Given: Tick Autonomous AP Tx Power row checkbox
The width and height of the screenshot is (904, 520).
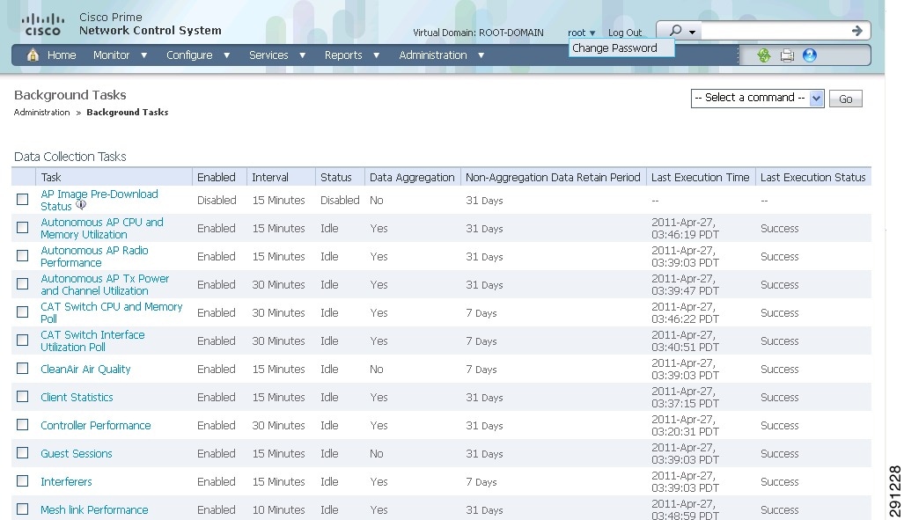Looking at the screenshot, I should [23, 283].
